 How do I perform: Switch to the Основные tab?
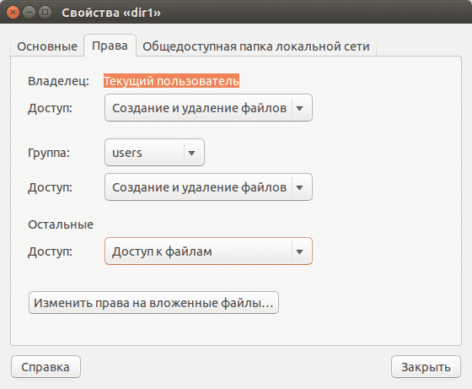47,46
